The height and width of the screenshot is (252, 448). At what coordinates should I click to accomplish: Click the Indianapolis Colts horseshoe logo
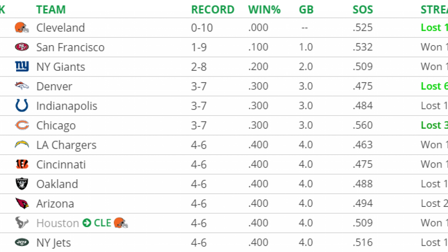click(22, 106)
